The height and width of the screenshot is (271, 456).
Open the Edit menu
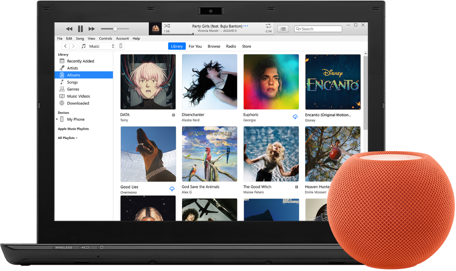[x=69, y=38]
